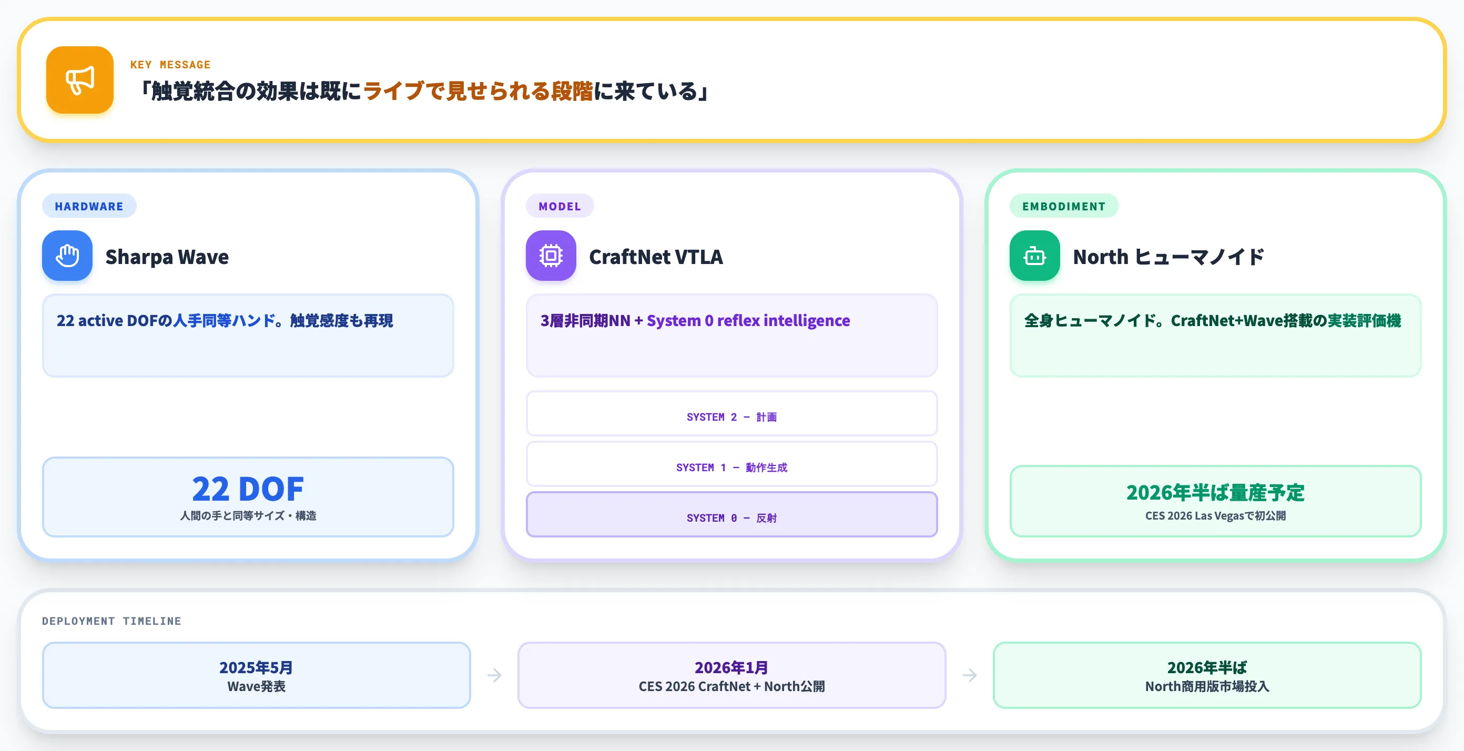Open the 2026年半ば North商用版市場投入 timeline card
Screen dimensions: 1464x751
(x=1207, y=675)
